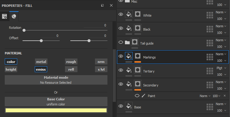The width and height of the screenshot is (230, 117).
Task: Open the fill projection settings tab
Action: 4,16
